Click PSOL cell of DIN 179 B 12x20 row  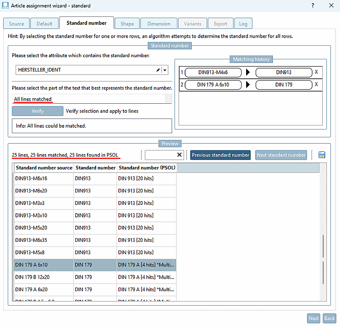pyautogui.click(x=146, y=277)
